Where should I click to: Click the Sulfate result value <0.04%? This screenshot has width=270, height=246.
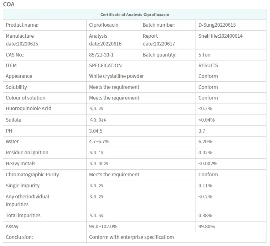coord(207,120)
